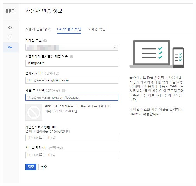The width and height of the screenshot is (196, 186).
Task: Click help icon next to 제품 로고 URL
Action: [x=64, y=90]
